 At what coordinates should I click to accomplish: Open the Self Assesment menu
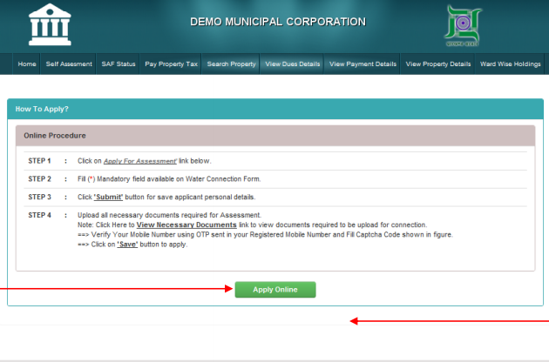tap(69, 64)
